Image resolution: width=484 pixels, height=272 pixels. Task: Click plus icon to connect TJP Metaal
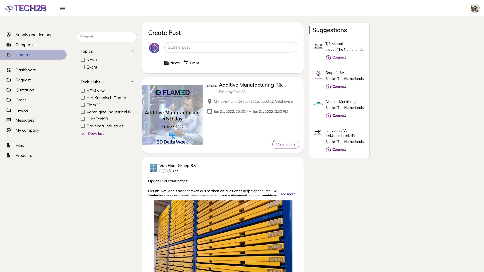click(x=328, y=58)
